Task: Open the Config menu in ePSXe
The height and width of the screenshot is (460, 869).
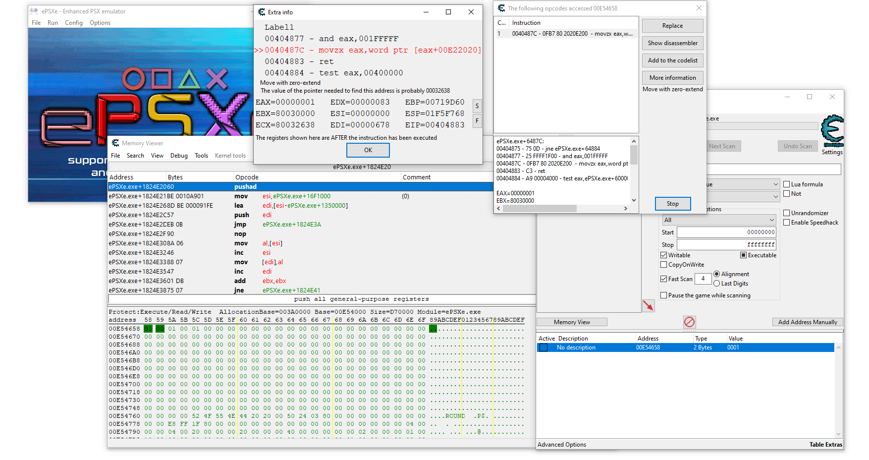Action: pos(74,22)
